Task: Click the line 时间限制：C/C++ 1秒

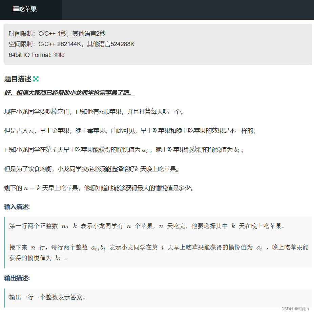Action: point(57,34)
